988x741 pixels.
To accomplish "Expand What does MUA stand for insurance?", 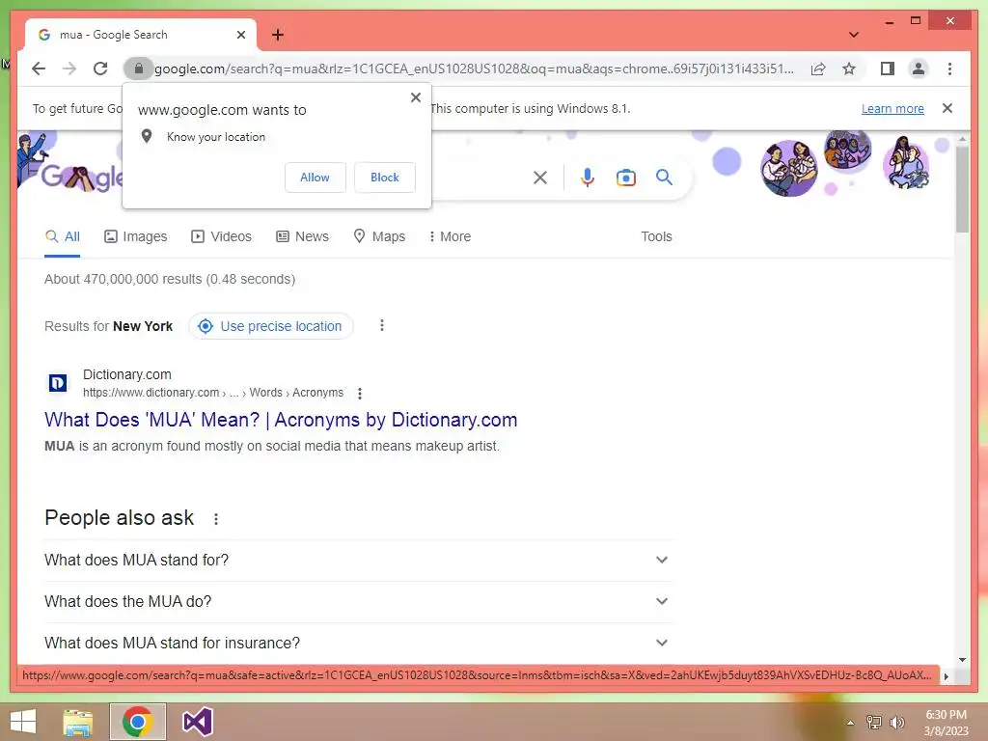I will click(x=358, y=643).
